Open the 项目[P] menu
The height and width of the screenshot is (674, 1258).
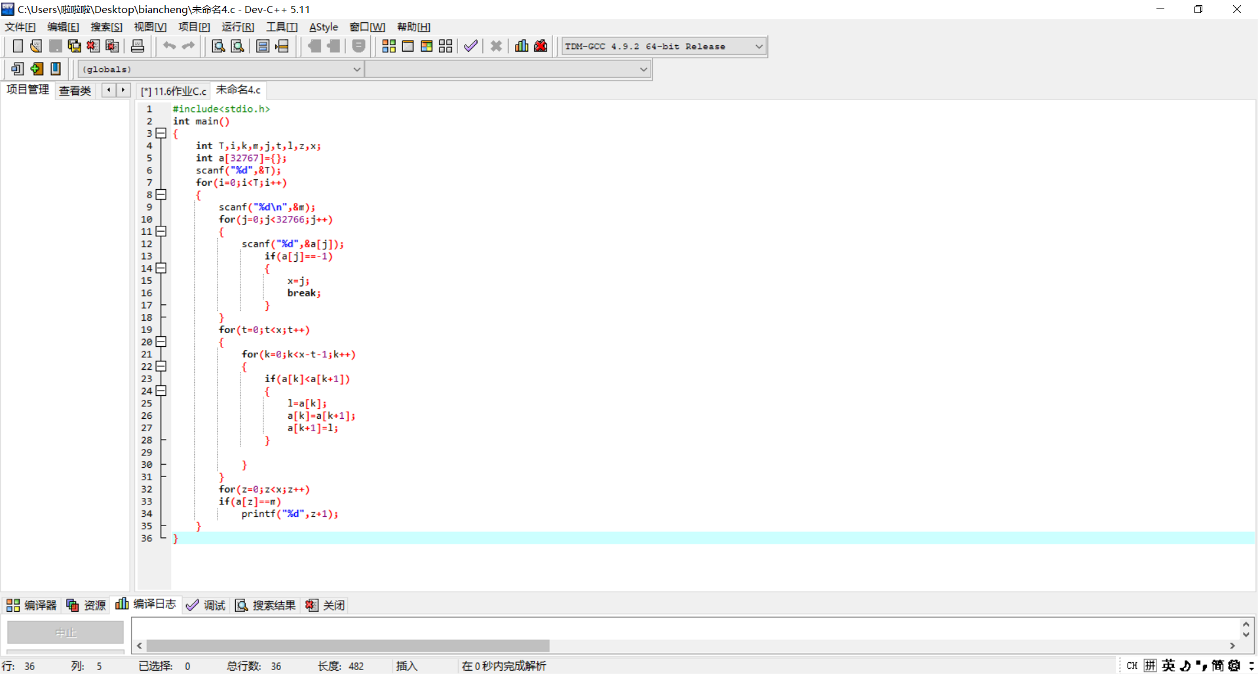pyautogui.click(x=194, y=27)
